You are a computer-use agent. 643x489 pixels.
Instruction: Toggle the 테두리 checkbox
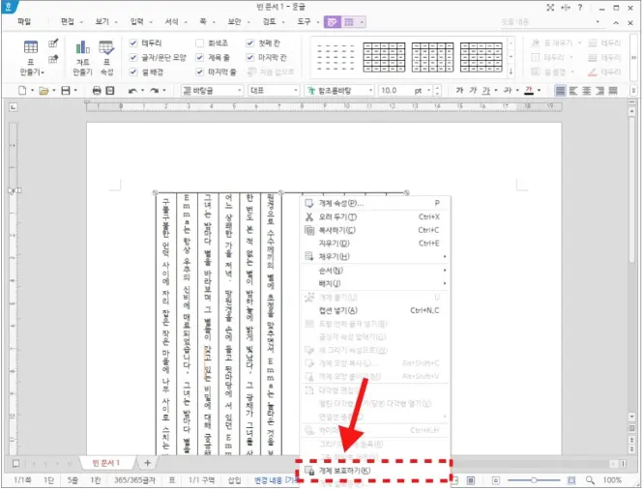tap(134, 43)
